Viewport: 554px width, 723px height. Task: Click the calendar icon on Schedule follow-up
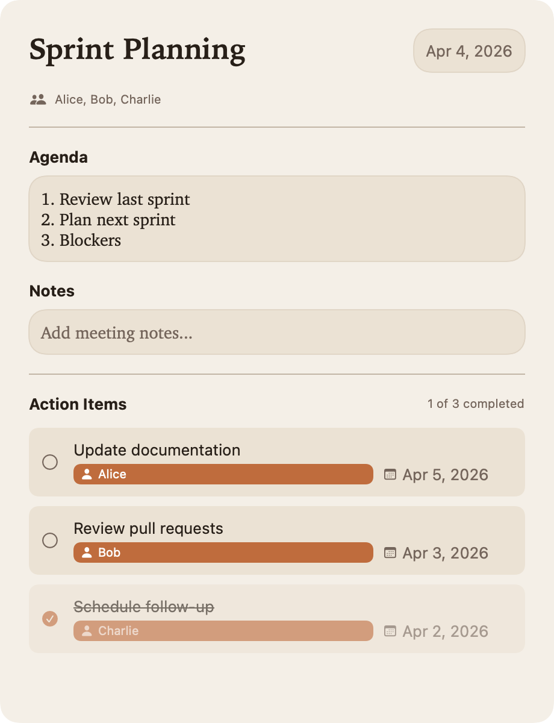[x=391, y=631]
